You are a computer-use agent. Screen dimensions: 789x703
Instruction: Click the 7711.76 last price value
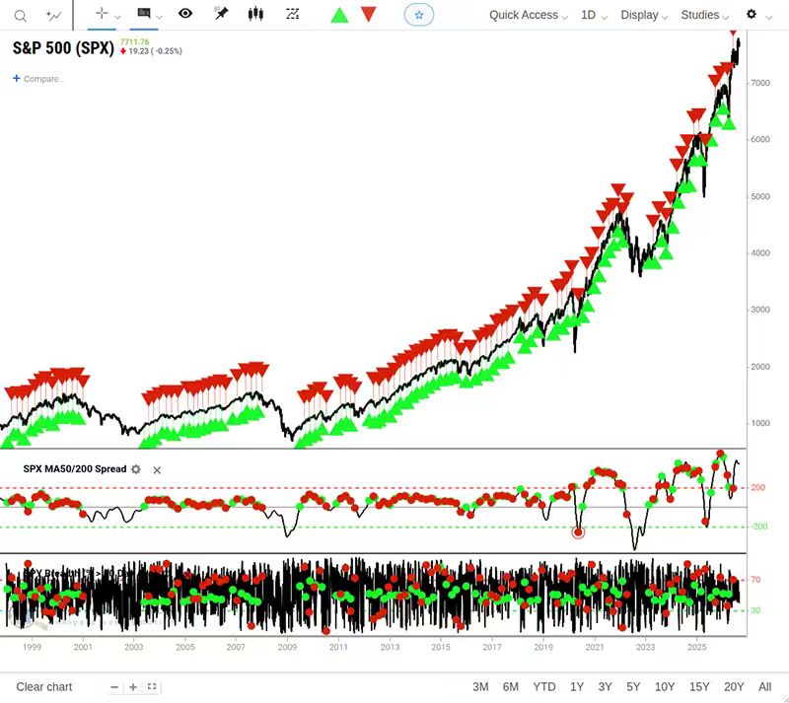click(x=135, y=41)
